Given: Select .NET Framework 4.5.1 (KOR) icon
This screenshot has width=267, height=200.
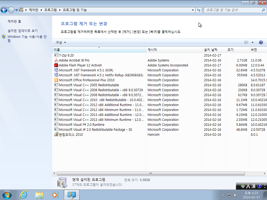Looking at the screenshot, I should click(x=56, y=70).
